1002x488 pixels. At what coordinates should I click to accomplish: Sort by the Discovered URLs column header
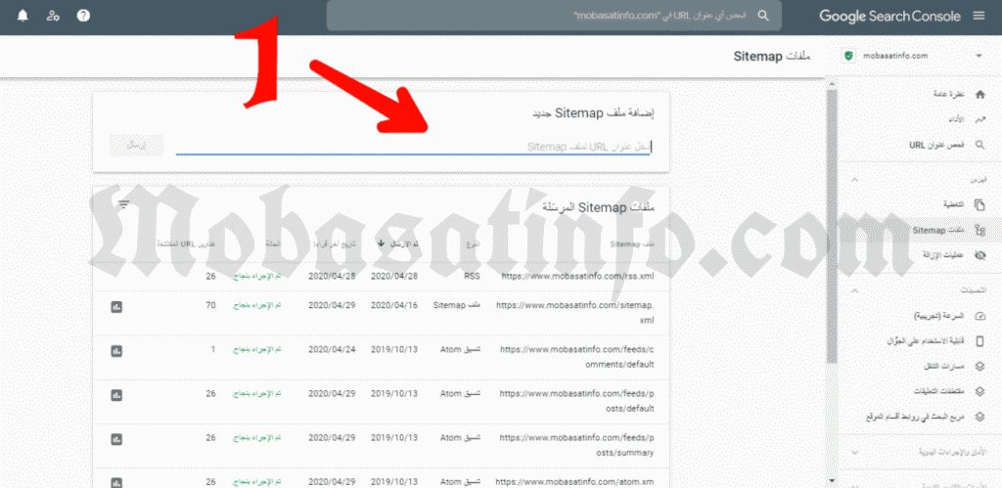pos(186,244)
